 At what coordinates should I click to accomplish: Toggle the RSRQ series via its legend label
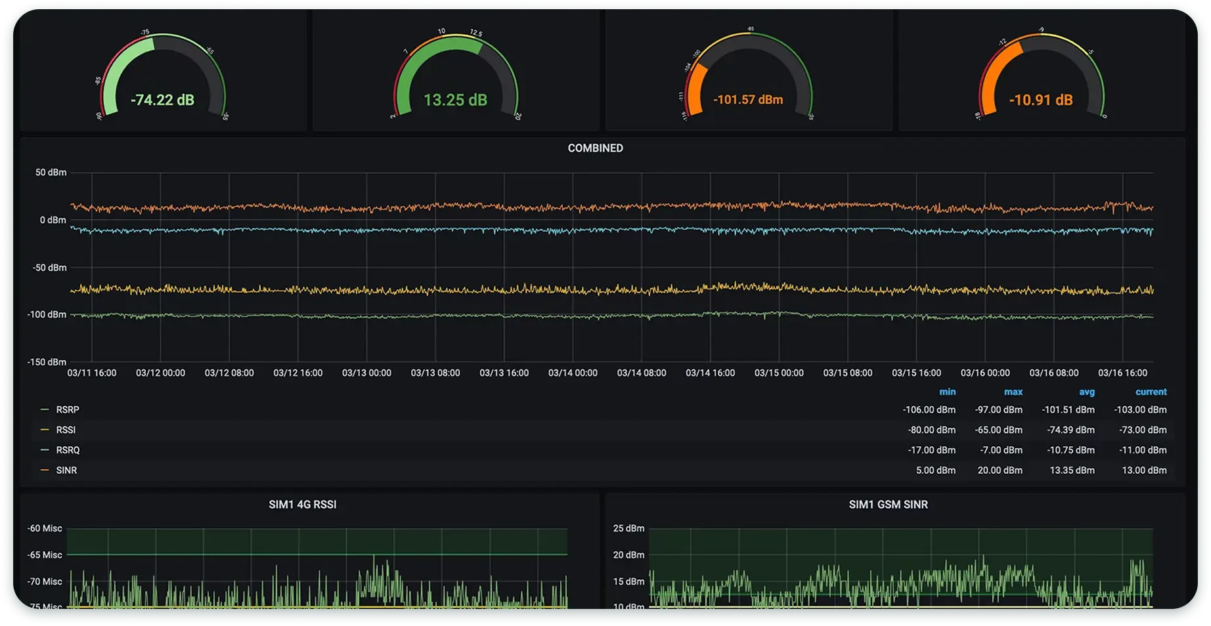(x=68, y=450)
